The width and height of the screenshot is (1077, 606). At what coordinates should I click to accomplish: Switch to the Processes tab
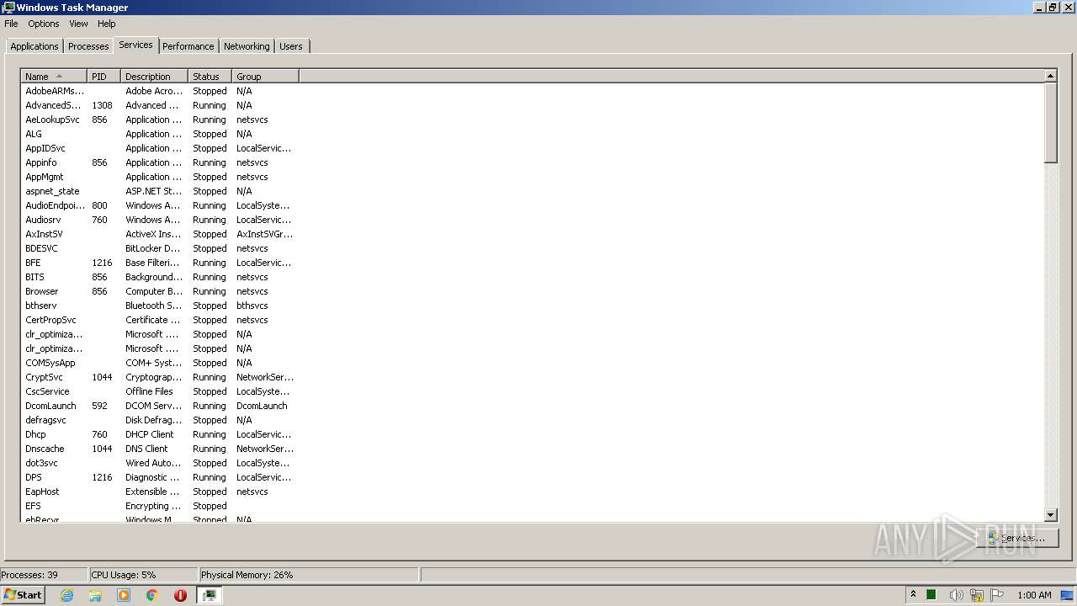pos(88,46)
